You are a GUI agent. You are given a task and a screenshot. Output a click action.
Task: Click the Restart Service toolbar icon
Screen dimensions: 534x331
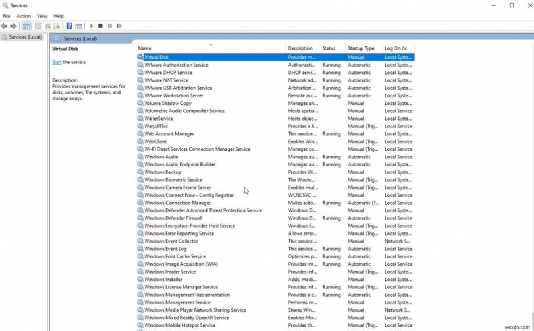pos(119,26)
